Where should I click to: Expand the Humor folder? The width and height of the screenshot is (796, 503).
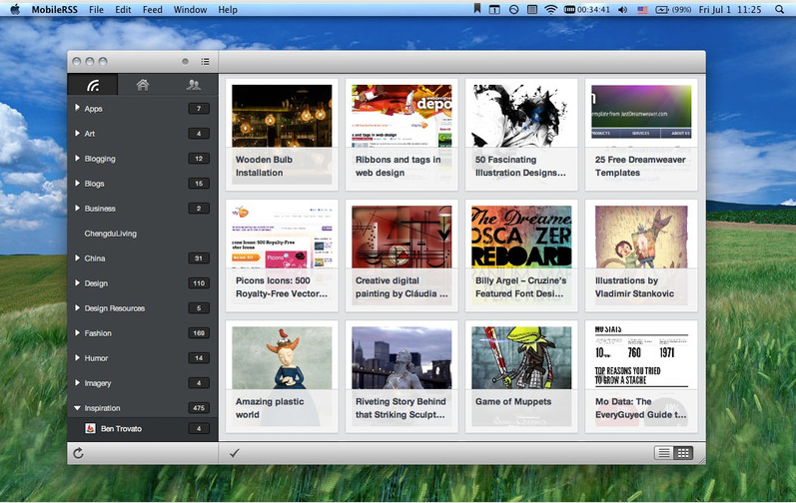77,357
